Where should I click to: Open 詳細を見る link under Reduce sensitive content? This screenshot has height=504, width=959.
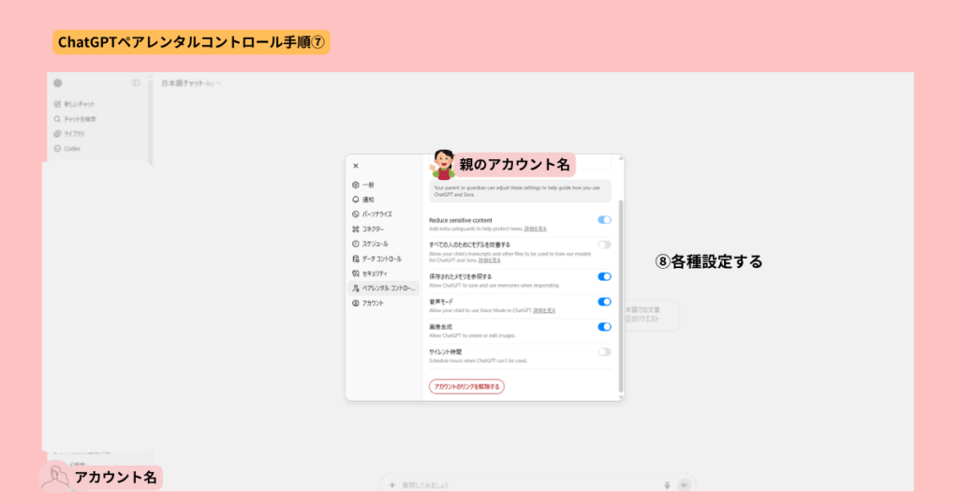coord(535,229)
